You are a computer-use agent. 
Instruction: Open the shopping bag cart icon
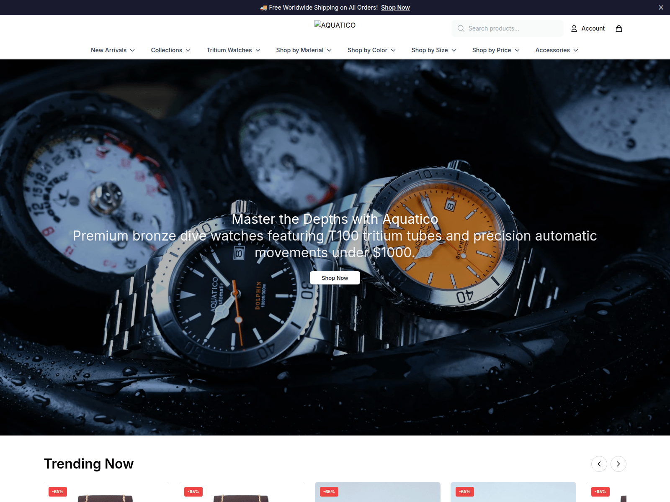point(619,28)
